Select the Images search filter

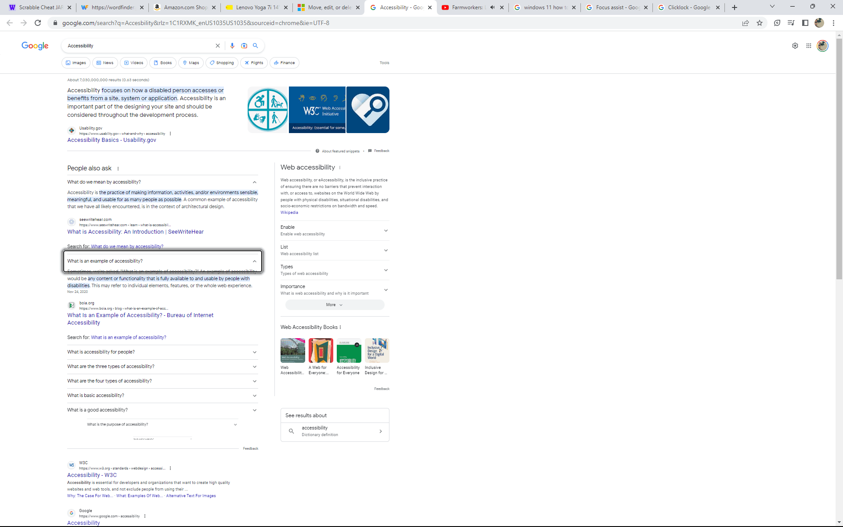point(76,63)
